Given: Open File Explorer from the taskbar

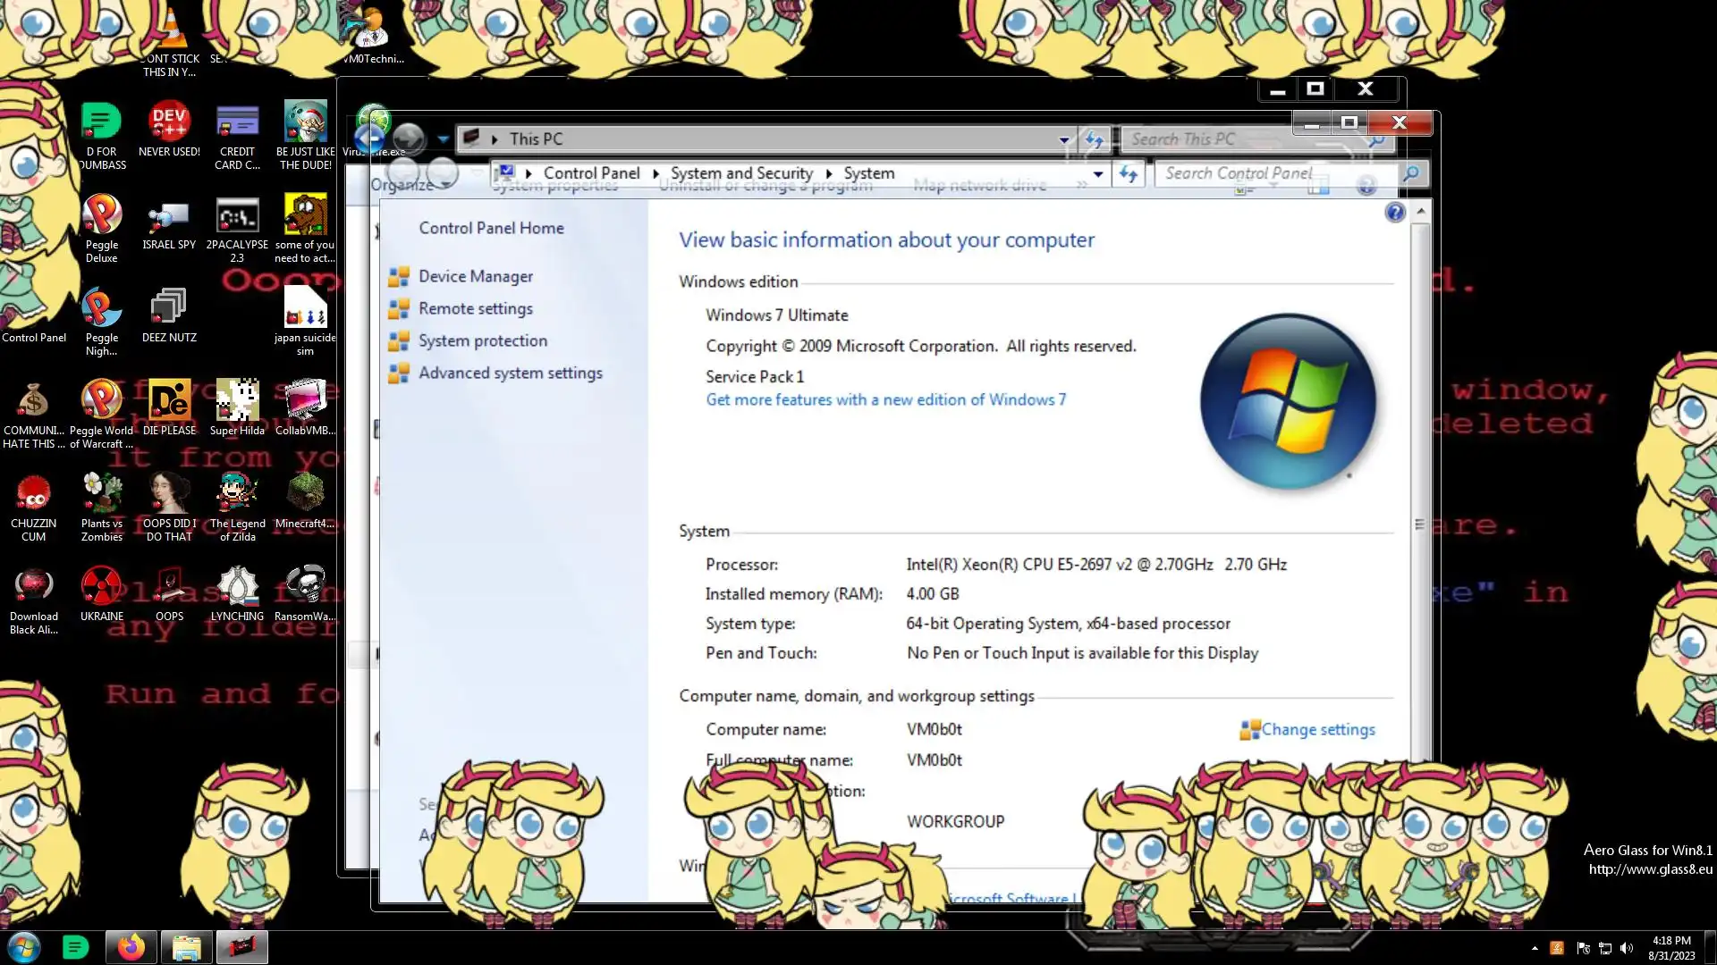Looking at the screenshot, I should (186, 947).
